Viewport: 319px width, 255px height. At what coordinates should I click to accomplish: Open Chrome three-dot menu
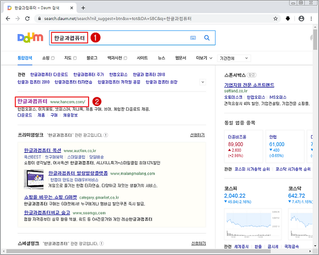point(311,19)
